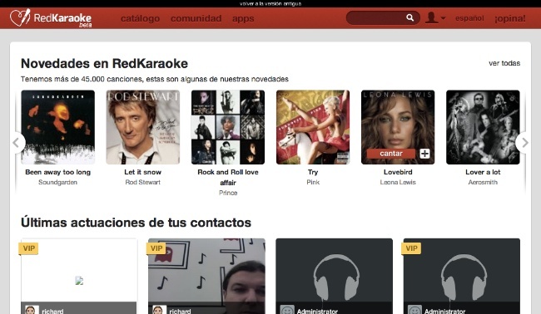Click VIP badge on fourth performance card
Screen dimensions: 541x314
411,248
